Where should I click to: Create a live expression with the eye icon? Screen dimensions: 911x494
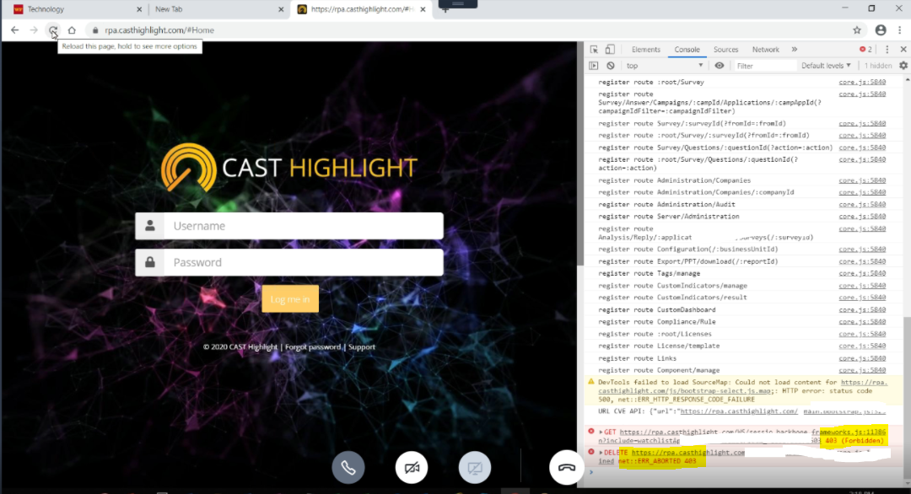pos(720,66)
